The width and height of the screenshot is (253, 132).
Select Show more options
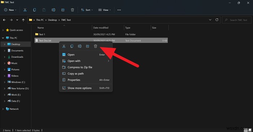[x=86, y=88]
